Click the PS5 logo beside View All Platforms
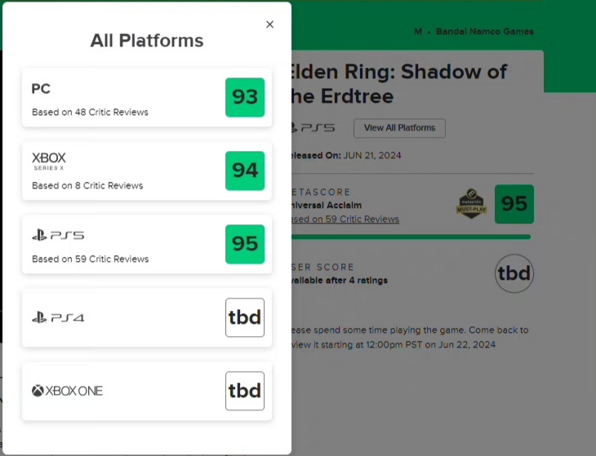The image size is (596, 456). (314, 128)
